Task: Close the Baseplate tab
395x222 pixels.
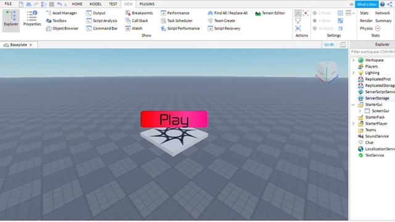Action: (31, 45)
